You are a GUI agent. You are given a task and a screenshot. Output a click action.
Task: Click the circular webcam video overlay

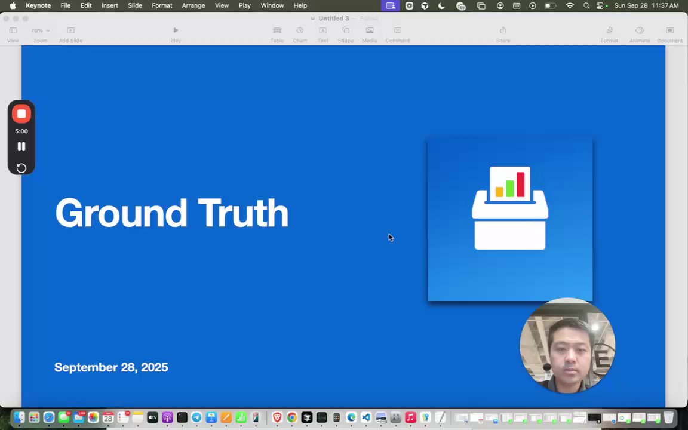tap(567, 346)
